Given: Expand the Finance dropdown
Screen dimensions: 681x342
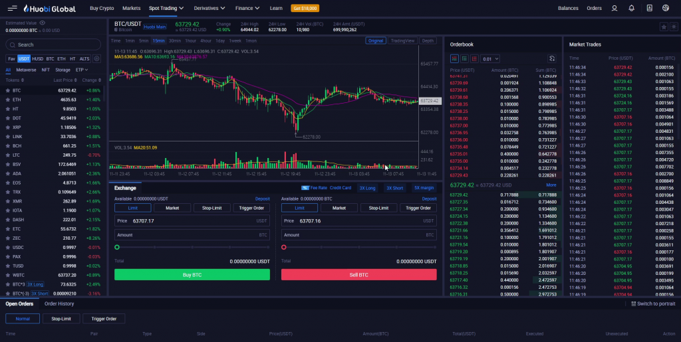Looking at the screenshot, I should click(247, 8).
